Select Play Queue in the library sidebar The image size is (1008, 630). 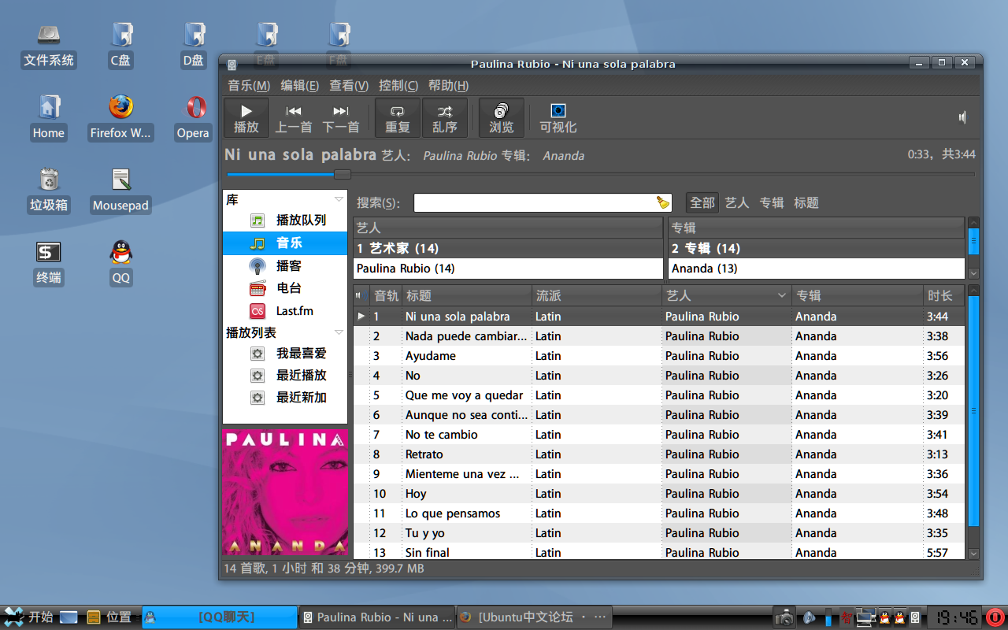click(285, 220)
